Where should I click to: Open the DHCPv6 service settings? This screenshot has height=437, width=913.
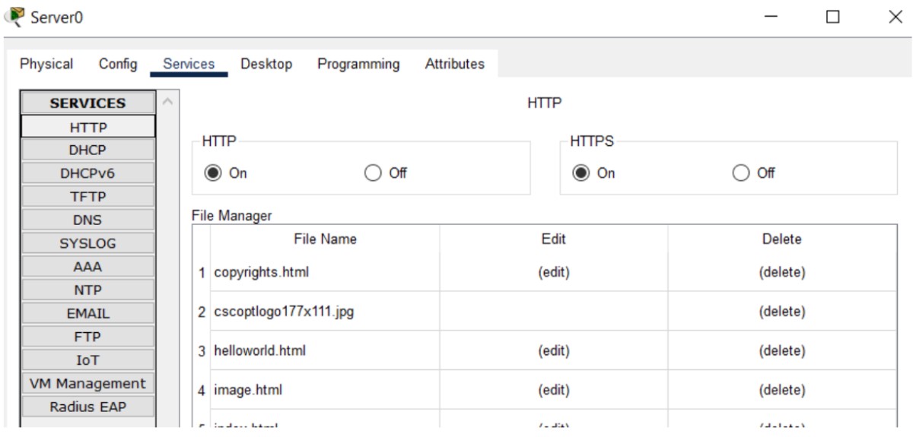point(88,173)
